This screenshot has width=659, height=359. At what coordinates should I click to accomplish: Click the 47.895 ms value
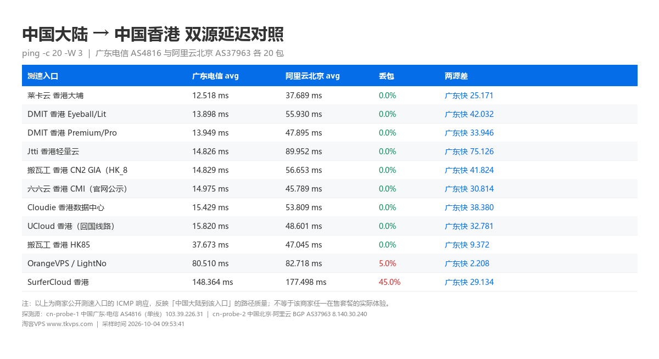304,133
